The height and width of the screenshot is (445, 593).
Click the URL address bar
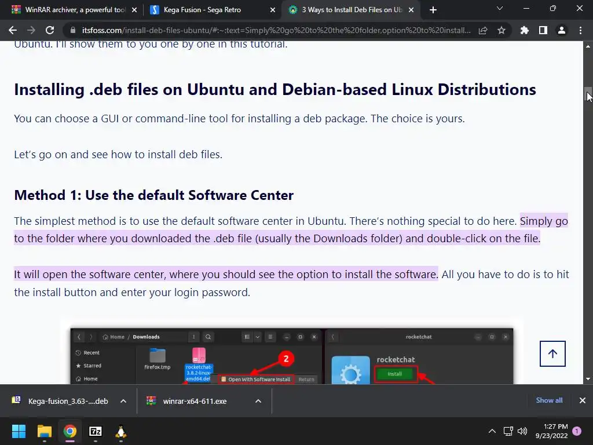pos(276,30)
